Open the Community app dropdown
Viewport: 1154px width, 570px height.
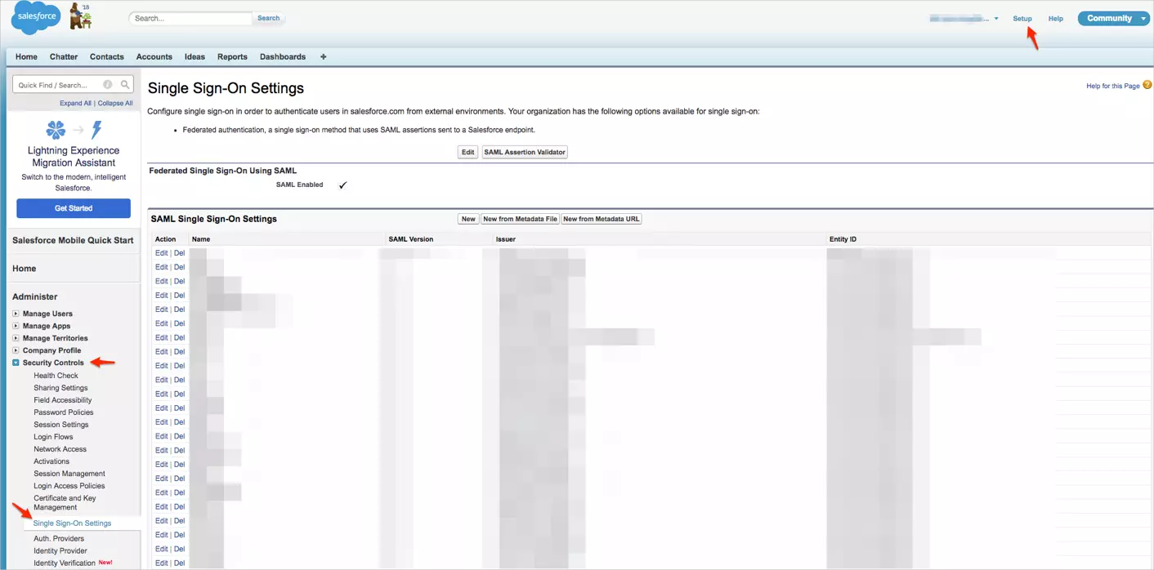[x=1143, y=18]
